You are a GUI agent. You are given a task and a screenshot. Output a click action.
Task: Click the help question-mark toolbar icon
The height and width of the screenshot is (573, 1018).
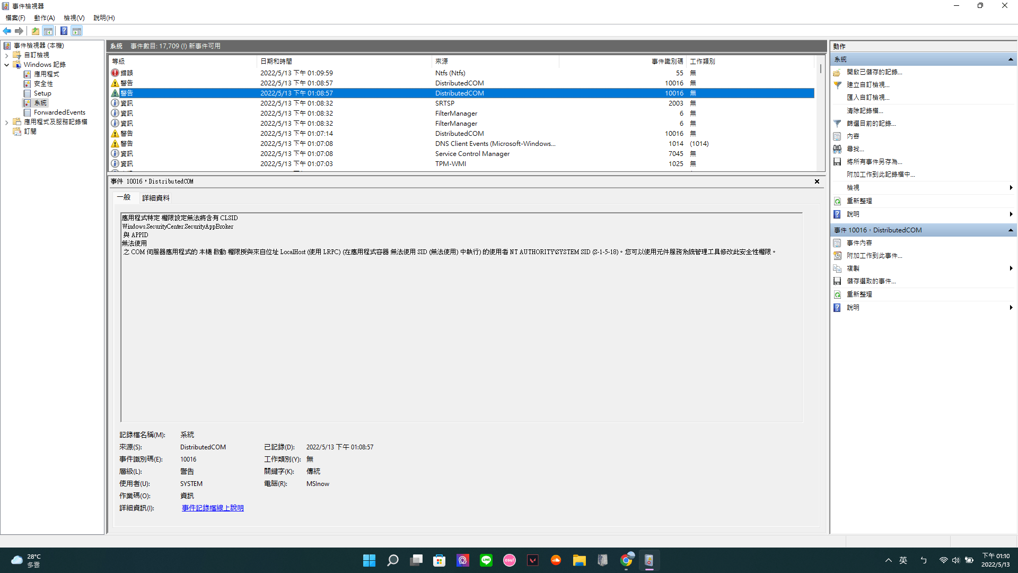pyautogui.click(x=64, y=31)
